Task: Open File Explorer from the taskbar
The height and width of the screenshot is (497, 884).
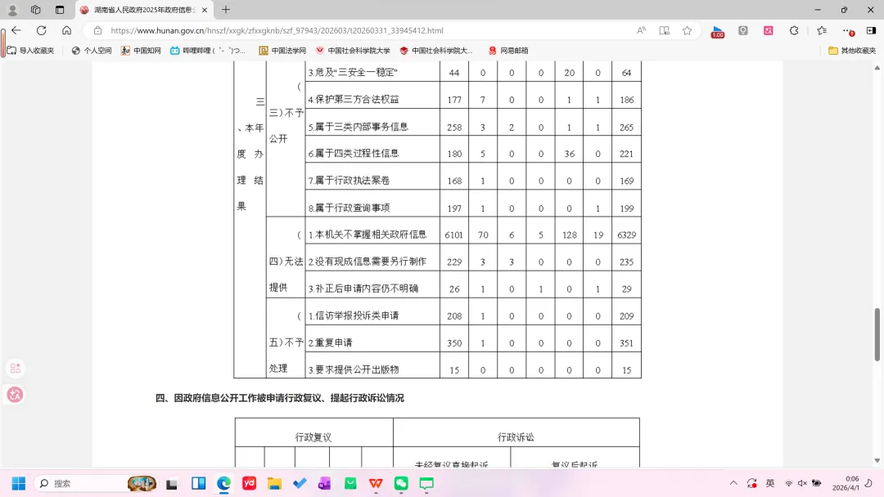Action: tap(274, 483)
